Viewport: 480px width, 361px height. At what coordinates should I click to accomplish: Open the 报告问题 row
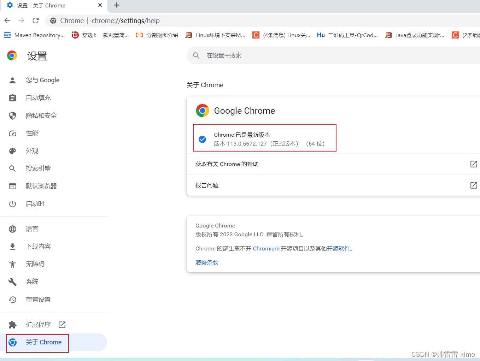coord(333,185)
